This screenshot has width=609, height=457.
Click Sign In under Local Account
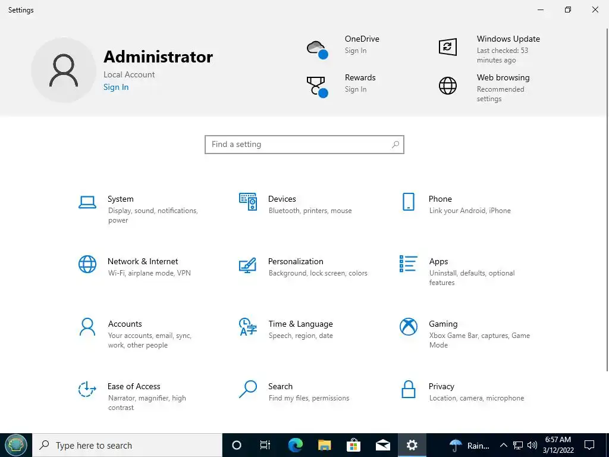(x=116, y=87)
